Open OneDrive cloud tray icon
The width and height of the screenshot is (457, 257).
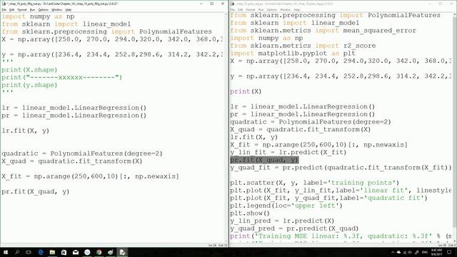pyautogui.click(x=398, y=252)
